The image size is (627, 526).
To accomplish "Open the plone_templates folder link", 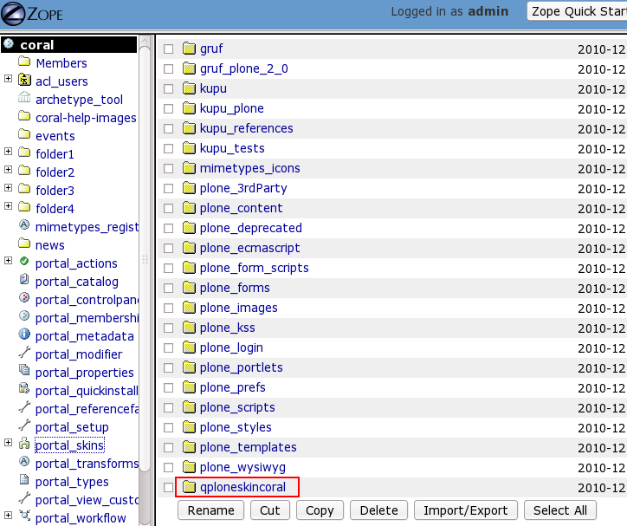I will [x=248, y=447].
